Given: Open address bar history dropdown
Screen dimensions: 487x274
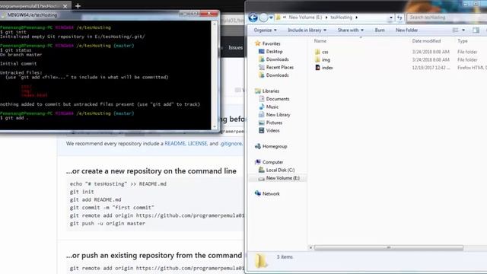Looking at the screenshot, I should [390, 18].
